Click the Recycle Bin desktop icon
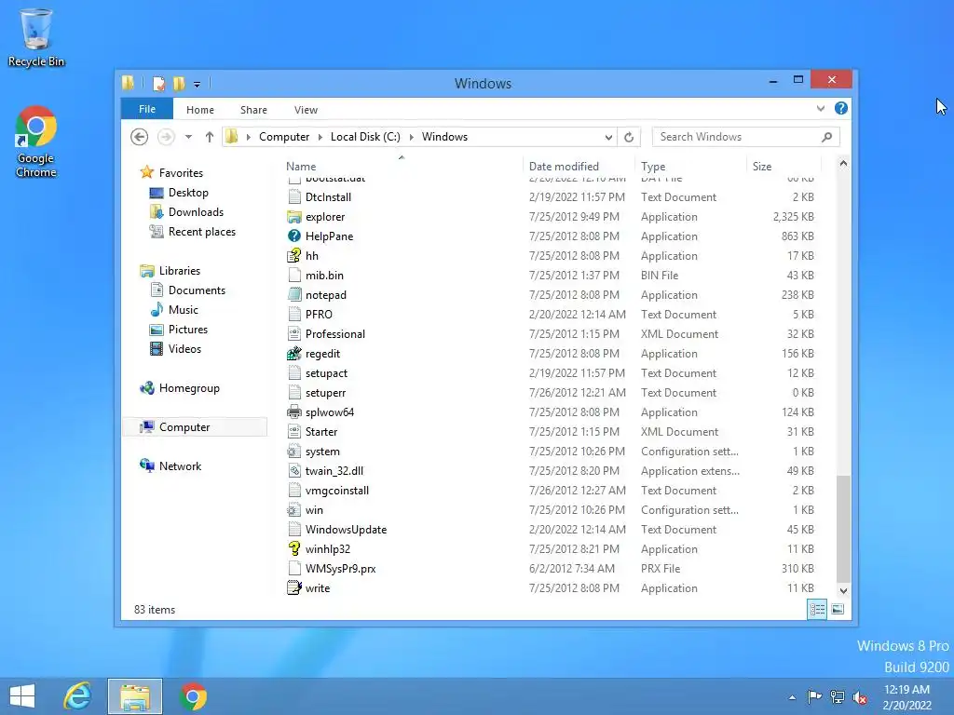Image resolution: width=954 pixels, height=715 pixels. click(36, 37)
